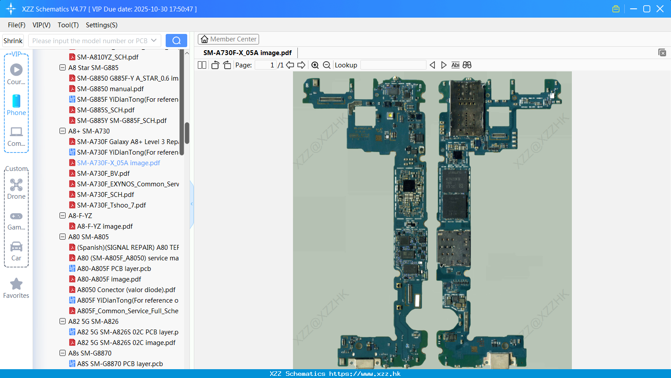The width and height of the screenshot is (671, 378).
Task: Zoom in on the PDF
Action: click(315, 65)
